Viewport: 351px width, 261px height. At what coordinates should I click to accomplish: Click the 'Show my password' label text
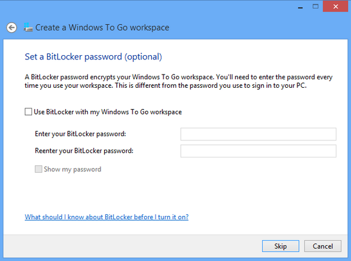click(73, 169)
